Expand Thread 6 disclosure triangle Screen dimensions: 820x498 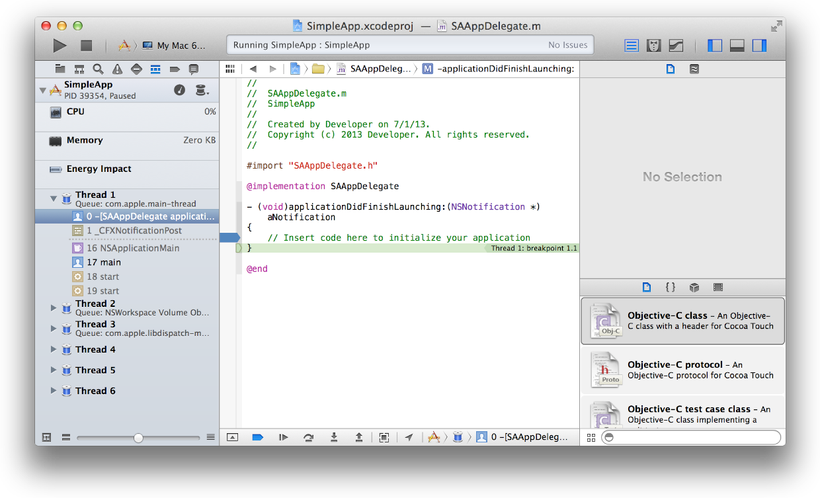(x=54, y=391)
